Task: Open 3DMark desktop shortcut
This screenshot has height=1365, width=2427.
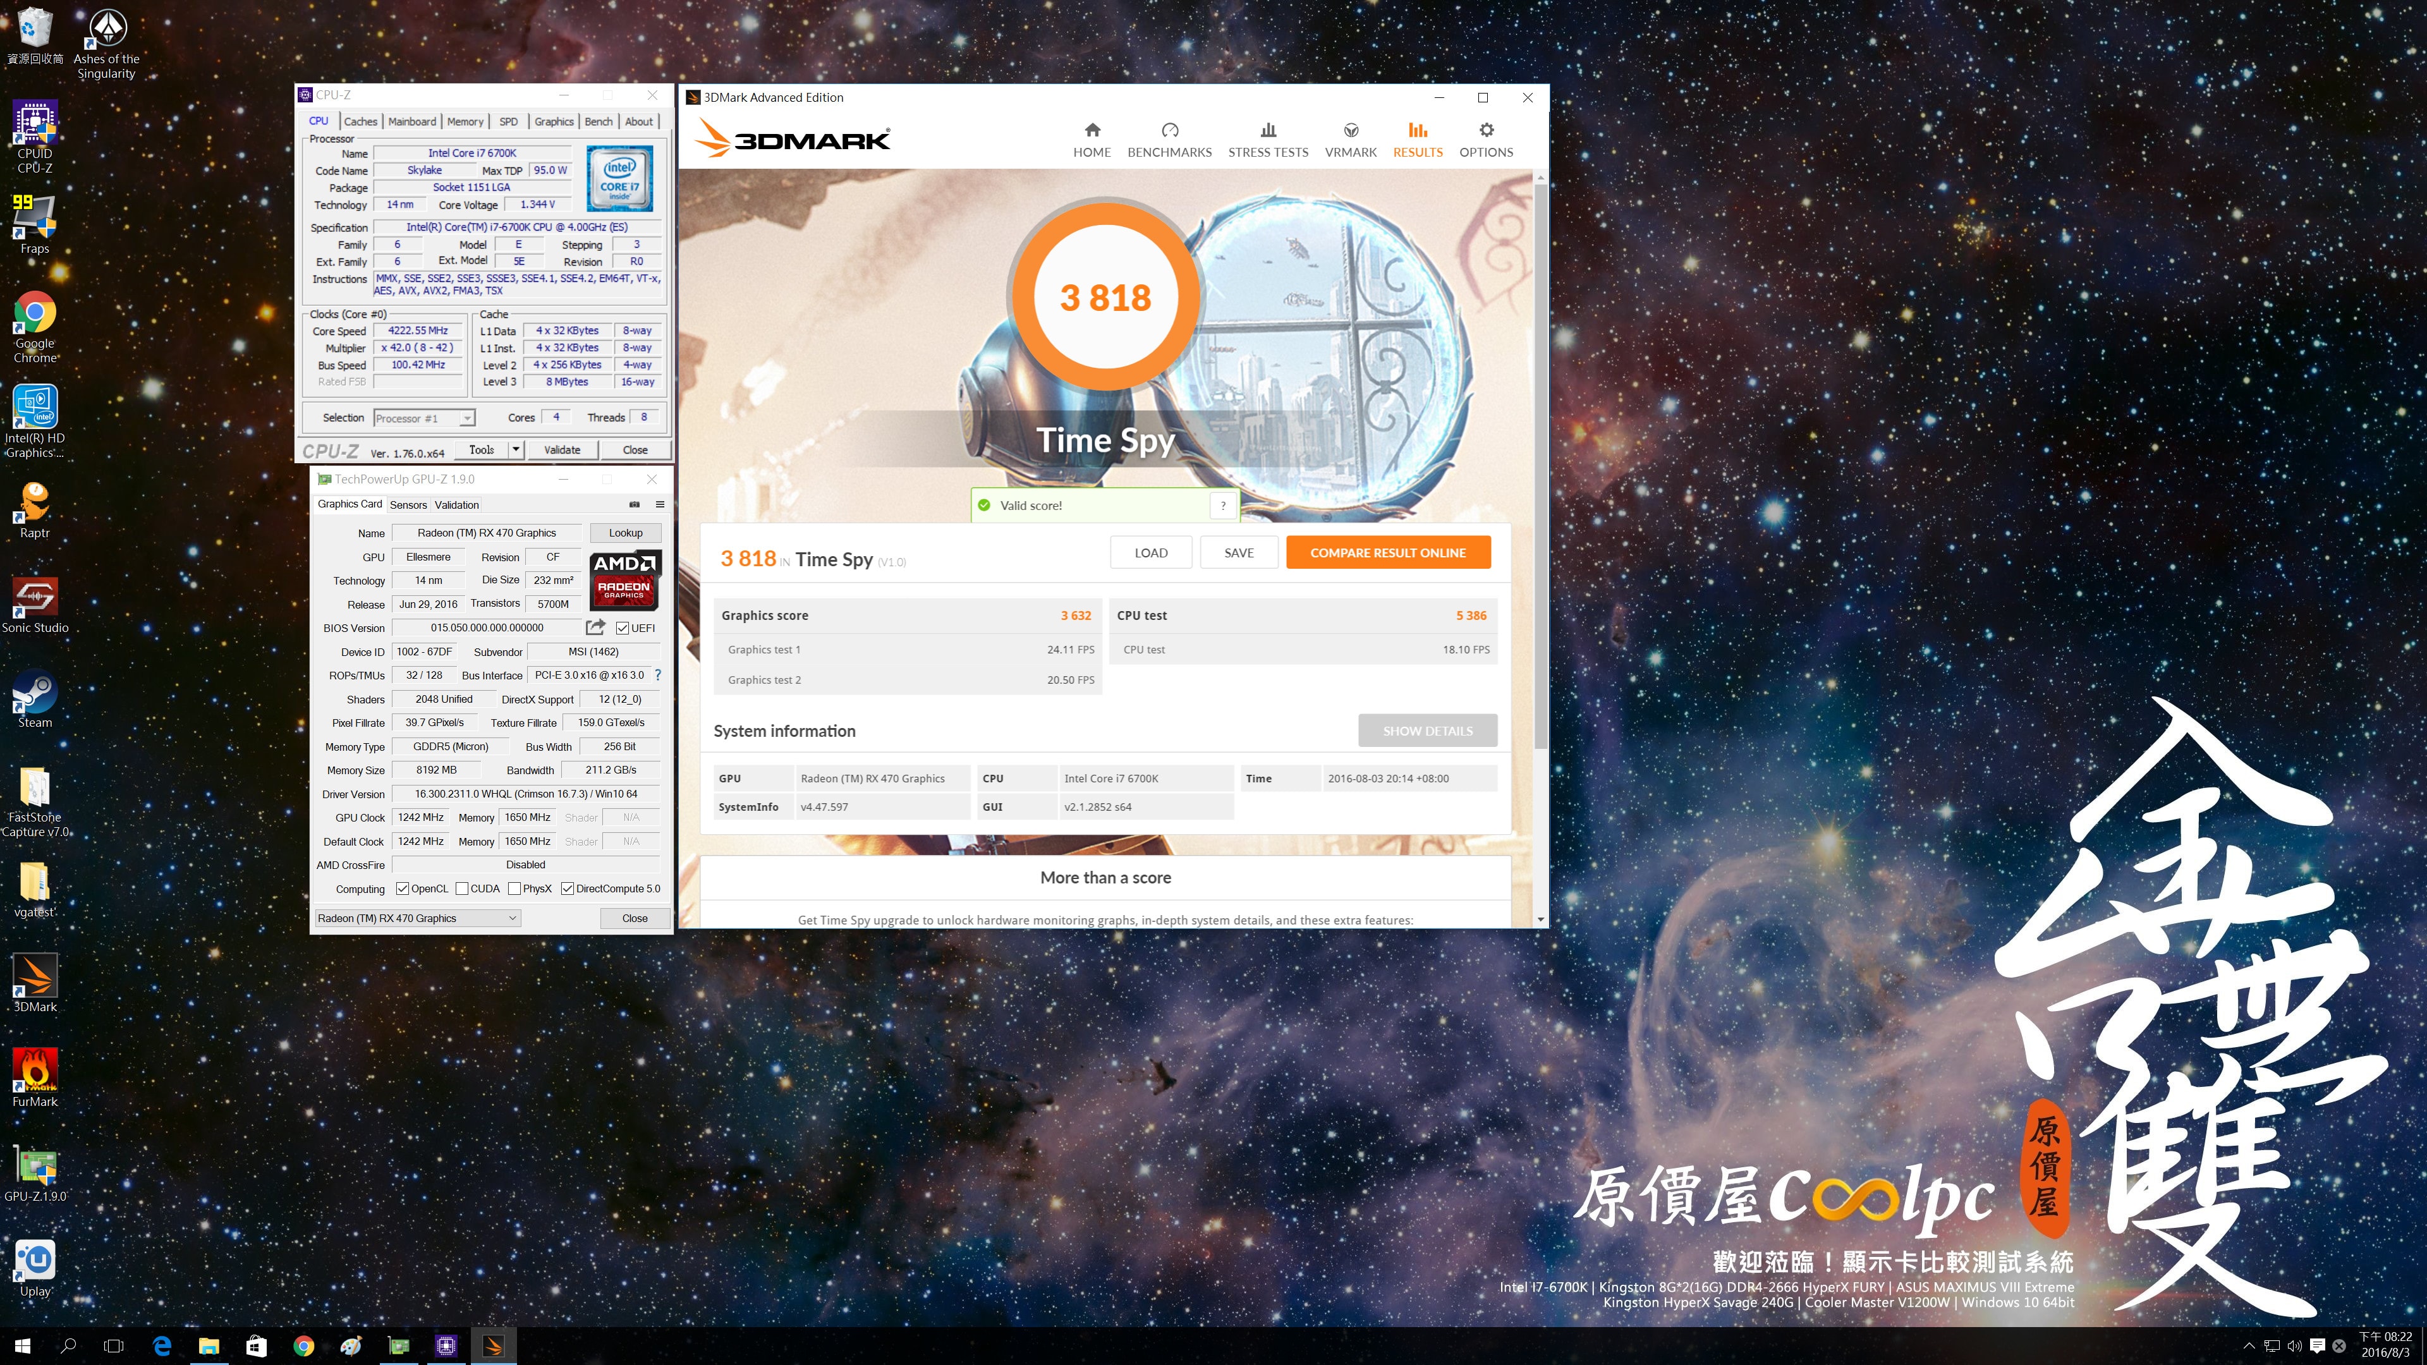Action: [35, 983]
